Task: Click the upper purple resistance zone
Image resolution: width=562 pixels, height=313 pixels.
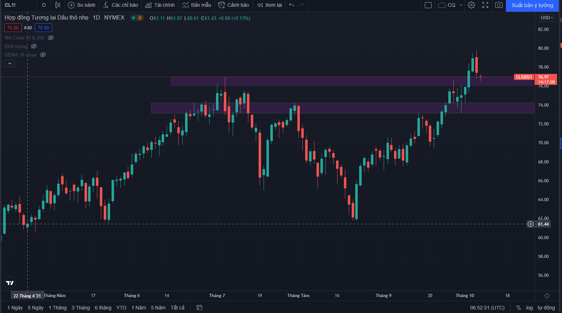Action: pos(320,81)
